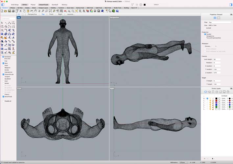The width and height of the screenshot is (233, 164).
Task: Click the blue render sphere icon
Action: point(103,11)
